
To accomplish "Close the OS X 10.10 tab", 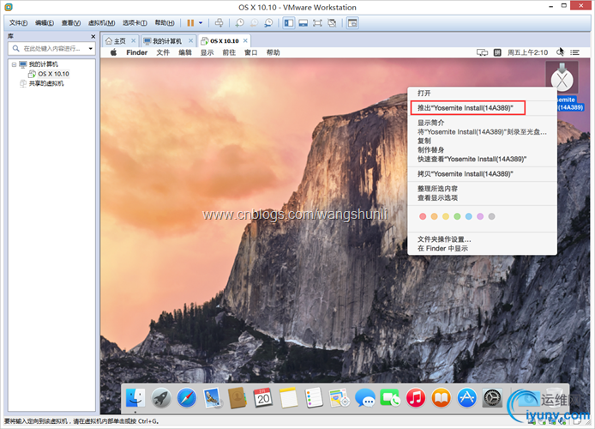I will [x=245, y=40].
